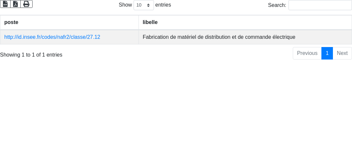Viewport: 352px width, 148px height.
Task: Click the 'Showing 1 to 1' info text
Action: coord(31,55)
